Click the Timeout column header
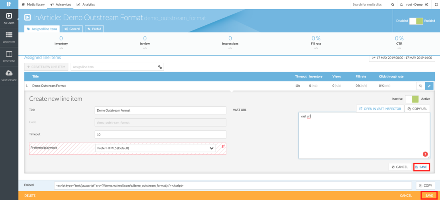The width and height of the screenshot is (440, 200). (300, 76)
